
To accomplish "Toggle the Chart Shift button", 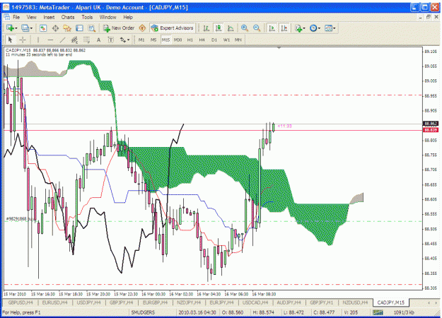I will click(284, 28).
